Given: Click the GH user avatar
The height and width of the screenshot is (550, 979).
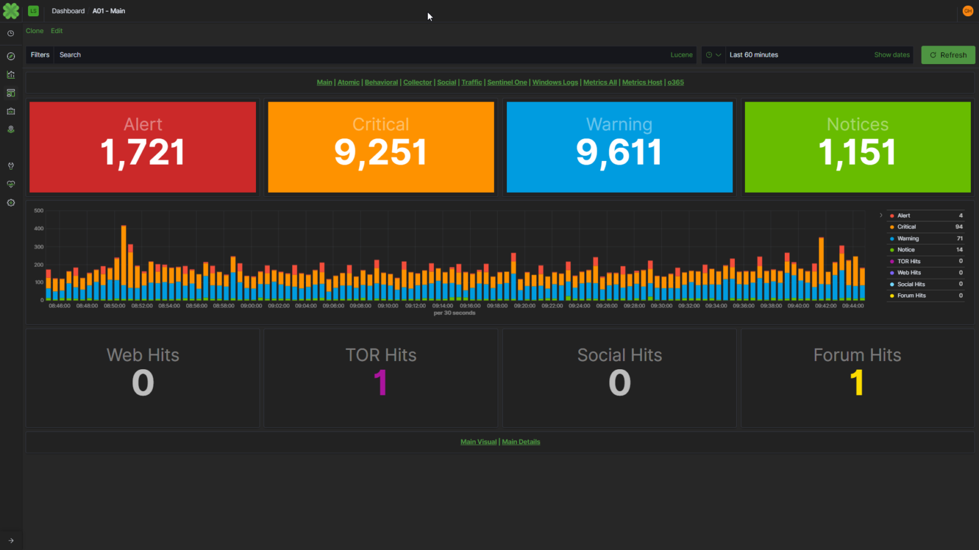Looking at the screenshot, I should pyautogui.click(x=968, y=11).
